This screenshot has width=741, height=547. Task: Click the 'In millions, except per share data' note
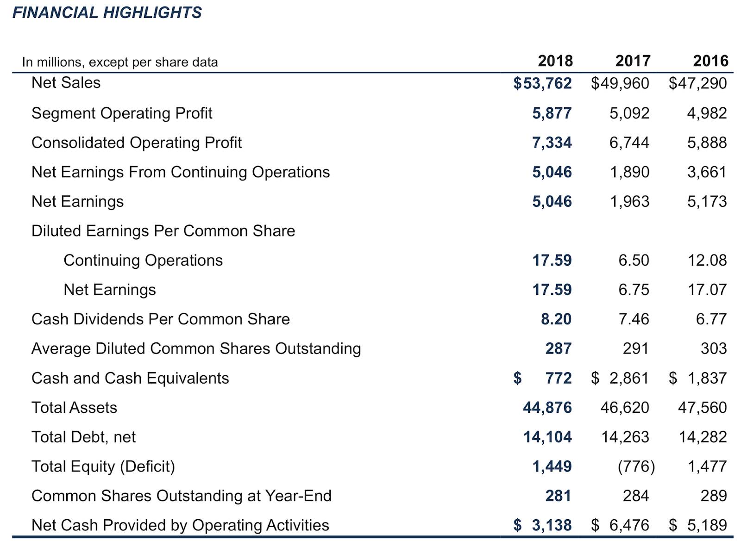pos(120,62)
